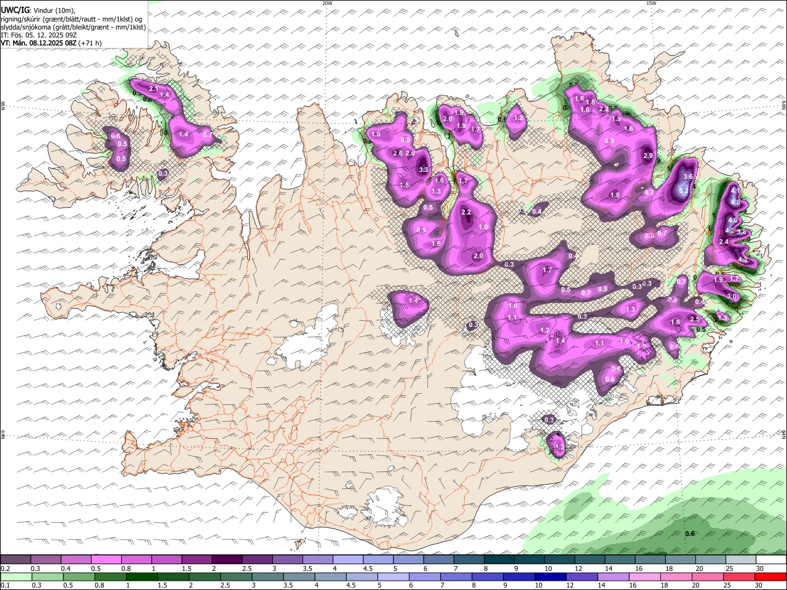
Task: Select pink swatch between 16 and 18, lower legend
Action: (645, 577)
